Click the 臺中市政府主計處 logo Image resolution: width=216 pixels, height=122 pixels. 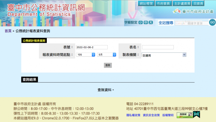(x=193, y=11)
